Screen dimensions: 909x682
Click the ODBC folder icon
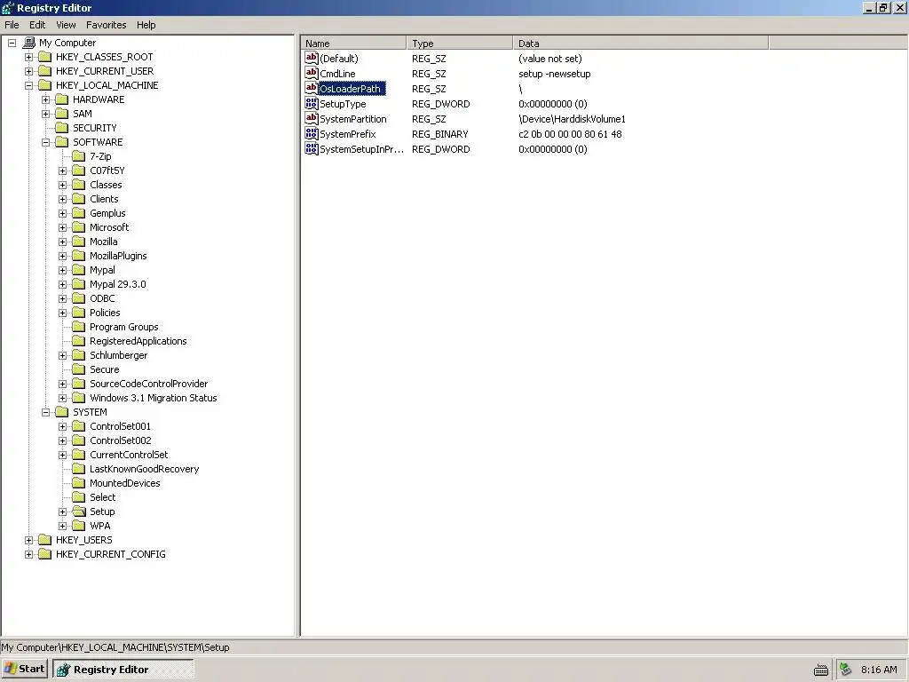click(79, 298)
